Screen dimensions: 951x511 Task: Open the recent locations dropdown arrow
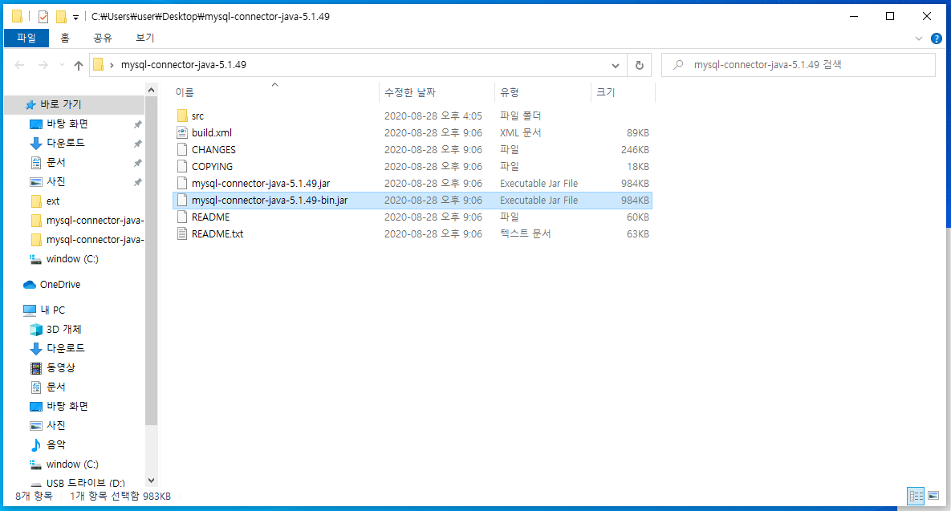click(x=62, y=66)
